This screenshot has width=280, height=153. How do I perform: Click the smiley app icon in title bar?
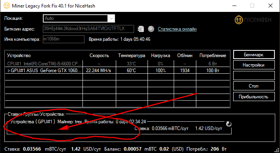[x=7, y=6]
